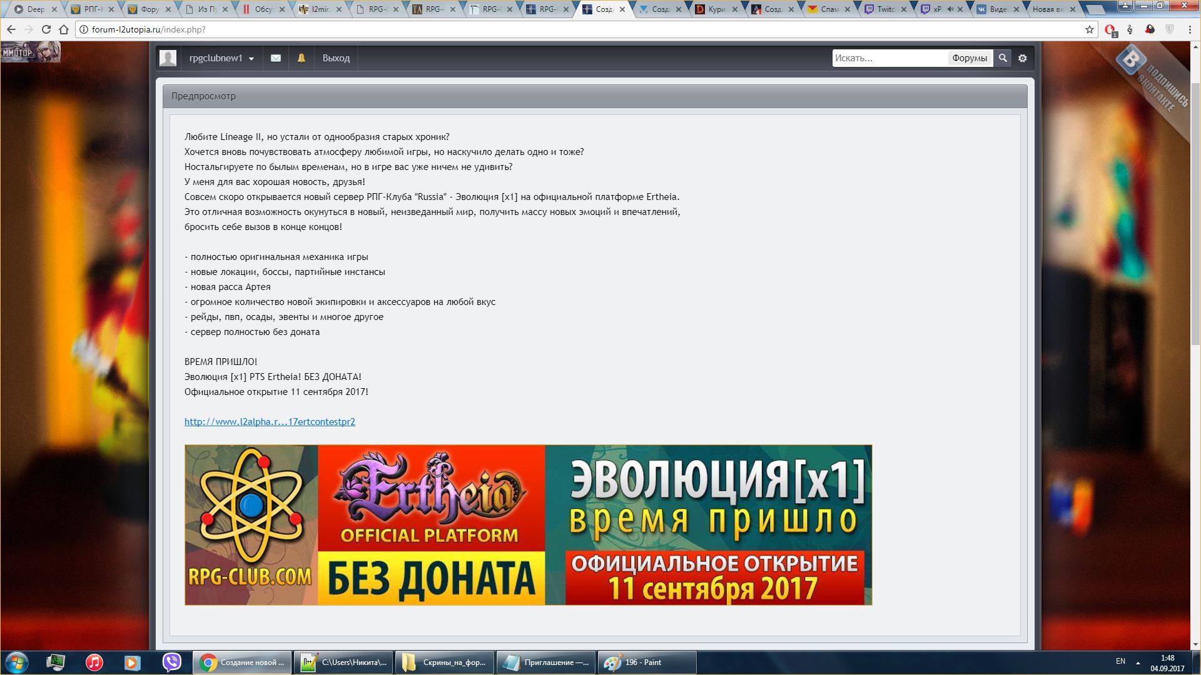The width and height of the screenshot is (1201, 675).
Task: Click the Эволюция x1 Ertheia banner image
Action: click(528, 525)
